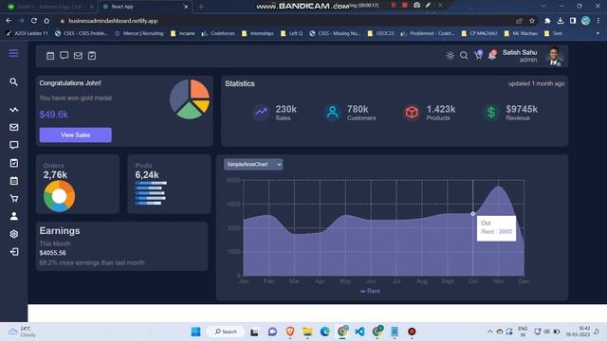Click the top bar search magnifier

tap(464, 56)
